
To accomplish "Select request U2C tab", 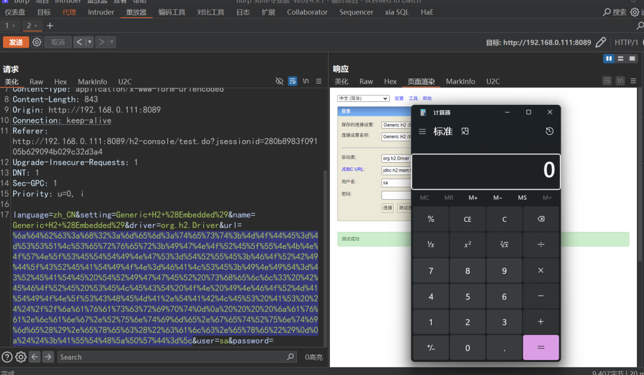I will (x=125, y=82).
